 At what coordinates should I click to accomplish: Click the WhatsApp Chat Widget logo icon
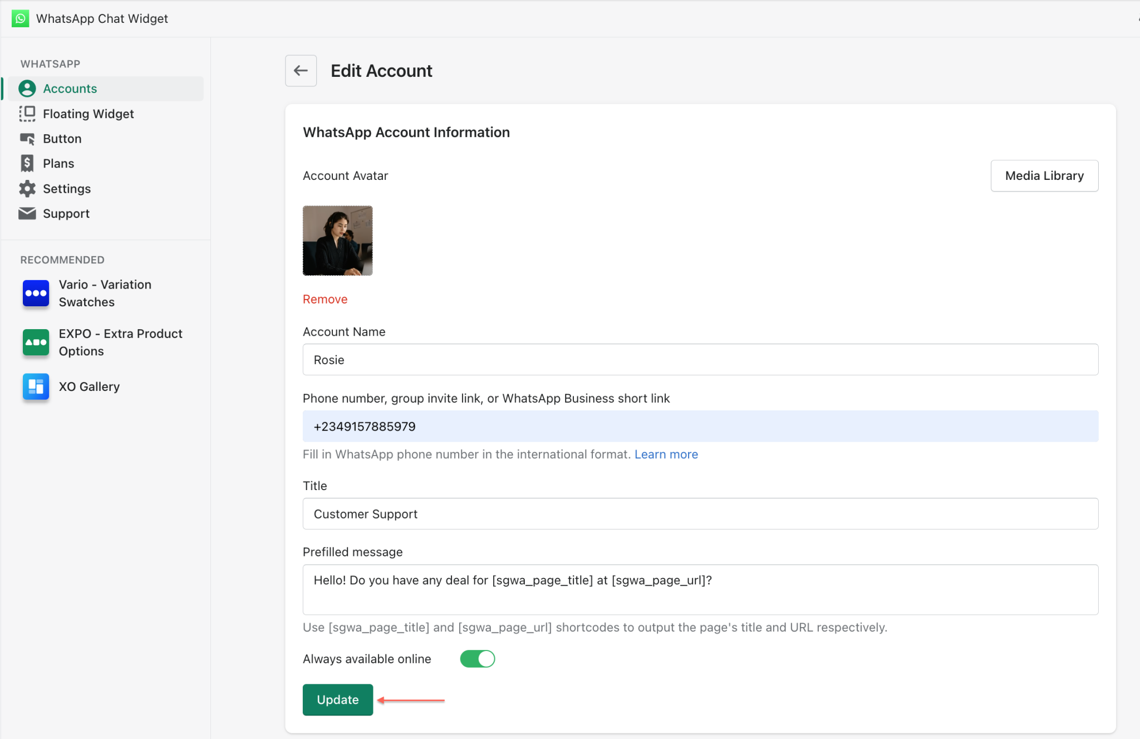(20, 18)
